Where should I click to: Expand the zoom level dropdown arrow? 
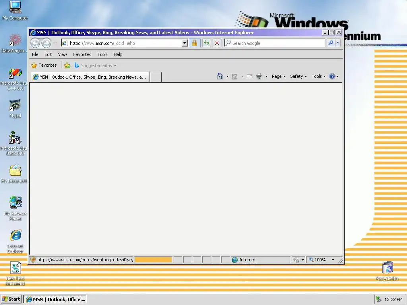click(x=333, y=260)
